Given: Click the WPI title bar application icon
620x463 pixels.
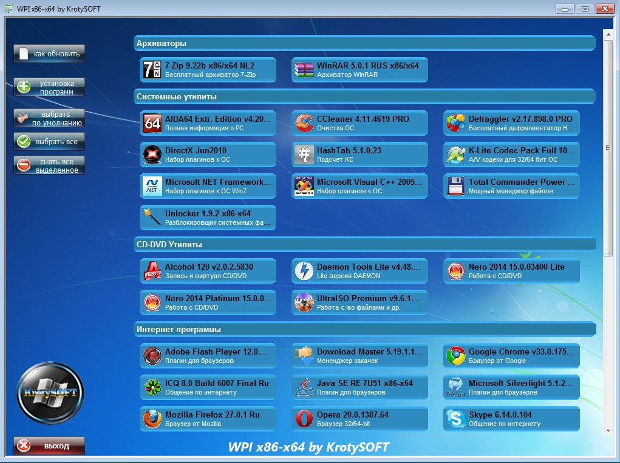Looking at the screenshot, I should pyautogui.click(x=10, y=8).
